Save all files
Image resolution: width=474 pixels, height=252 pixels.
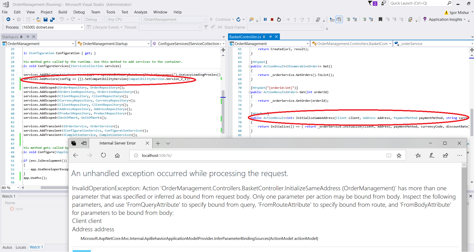[x=52, y=19]
